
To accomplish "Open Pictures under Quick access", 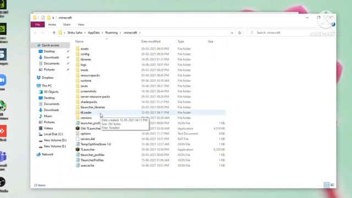I will click(49, 70).
